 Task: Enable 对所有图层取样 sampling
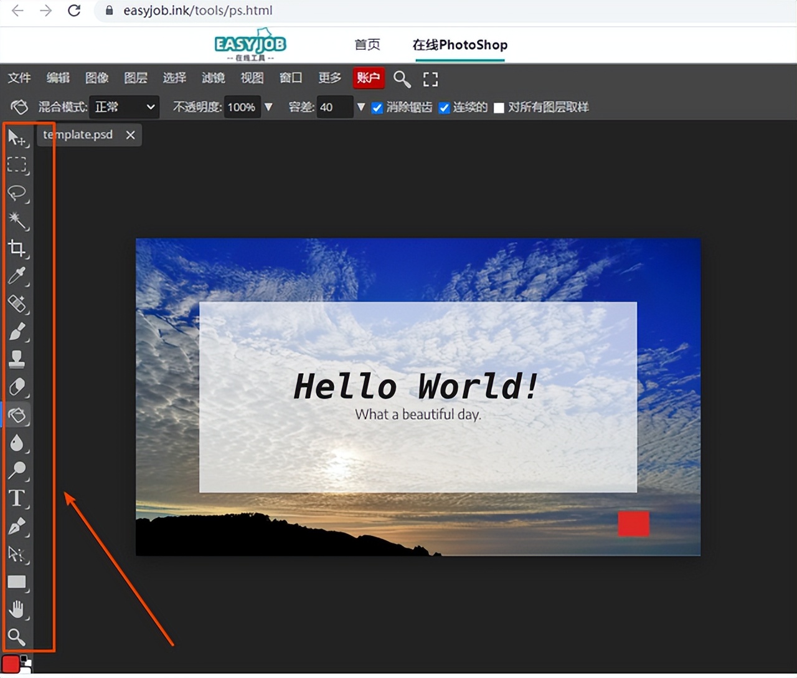(x=499, y=107)
